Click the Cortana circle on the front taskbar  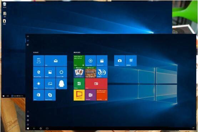coord(41,128)
